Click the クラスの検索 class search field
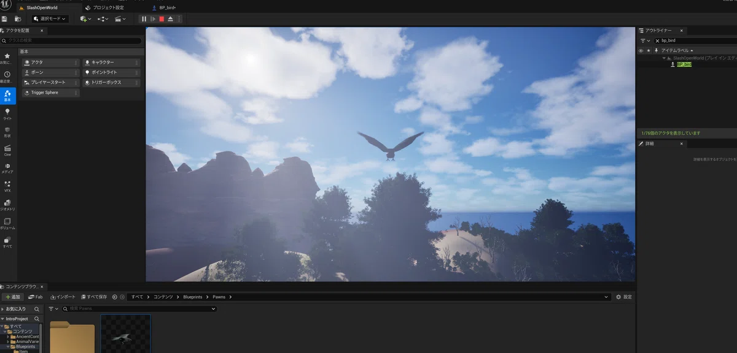Viewport: 737px width, 353px height. [x=71, y=40]
